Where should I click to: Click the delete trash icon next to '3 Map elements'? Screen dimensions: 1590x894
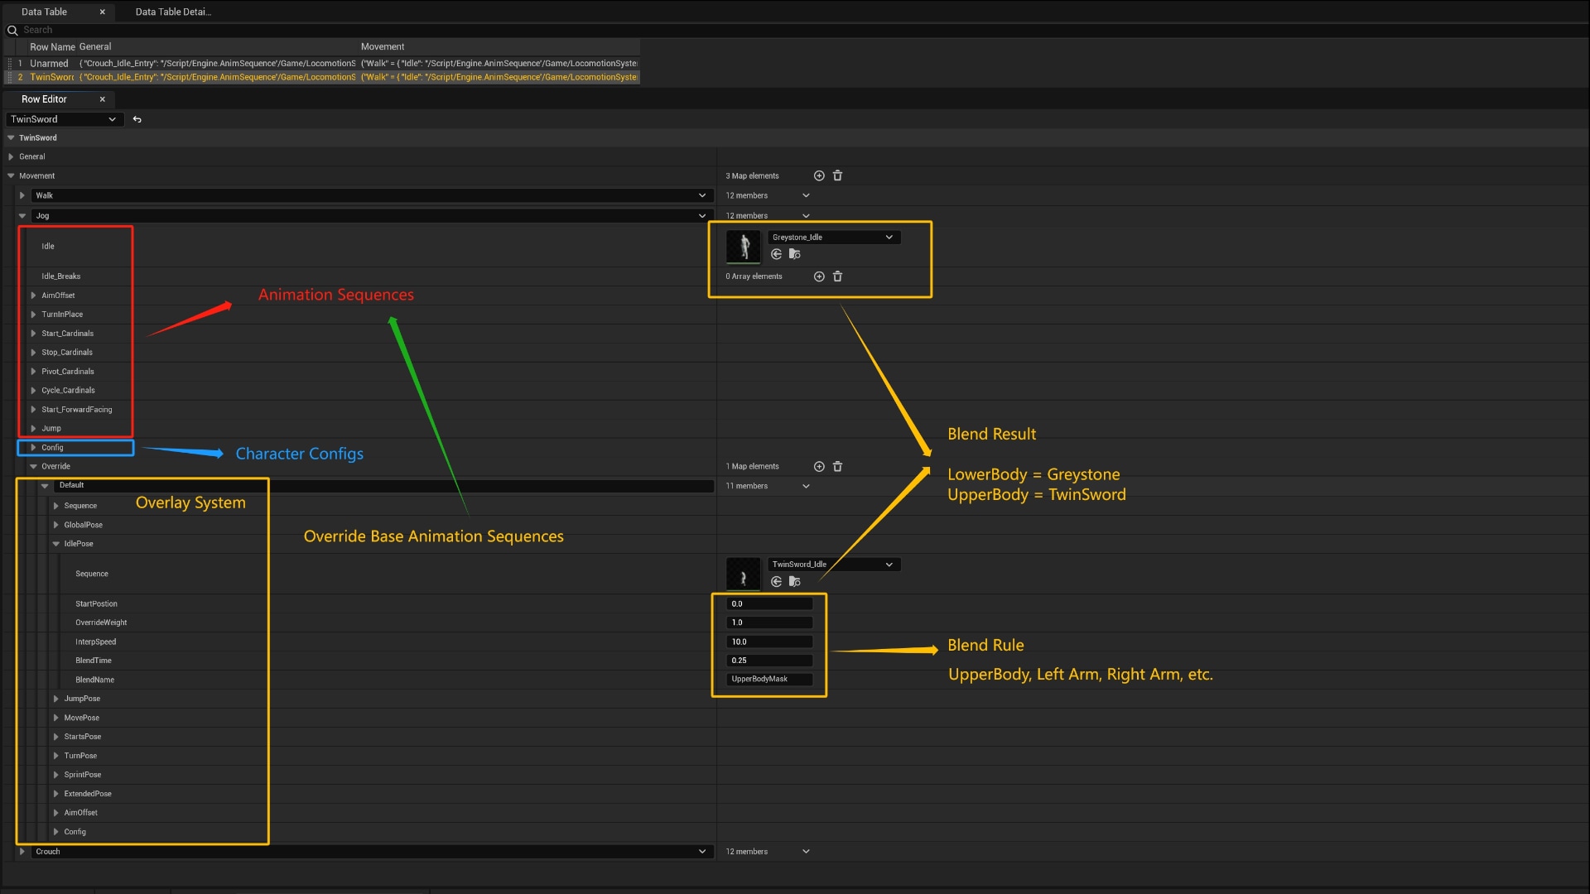tap(839, 175)
